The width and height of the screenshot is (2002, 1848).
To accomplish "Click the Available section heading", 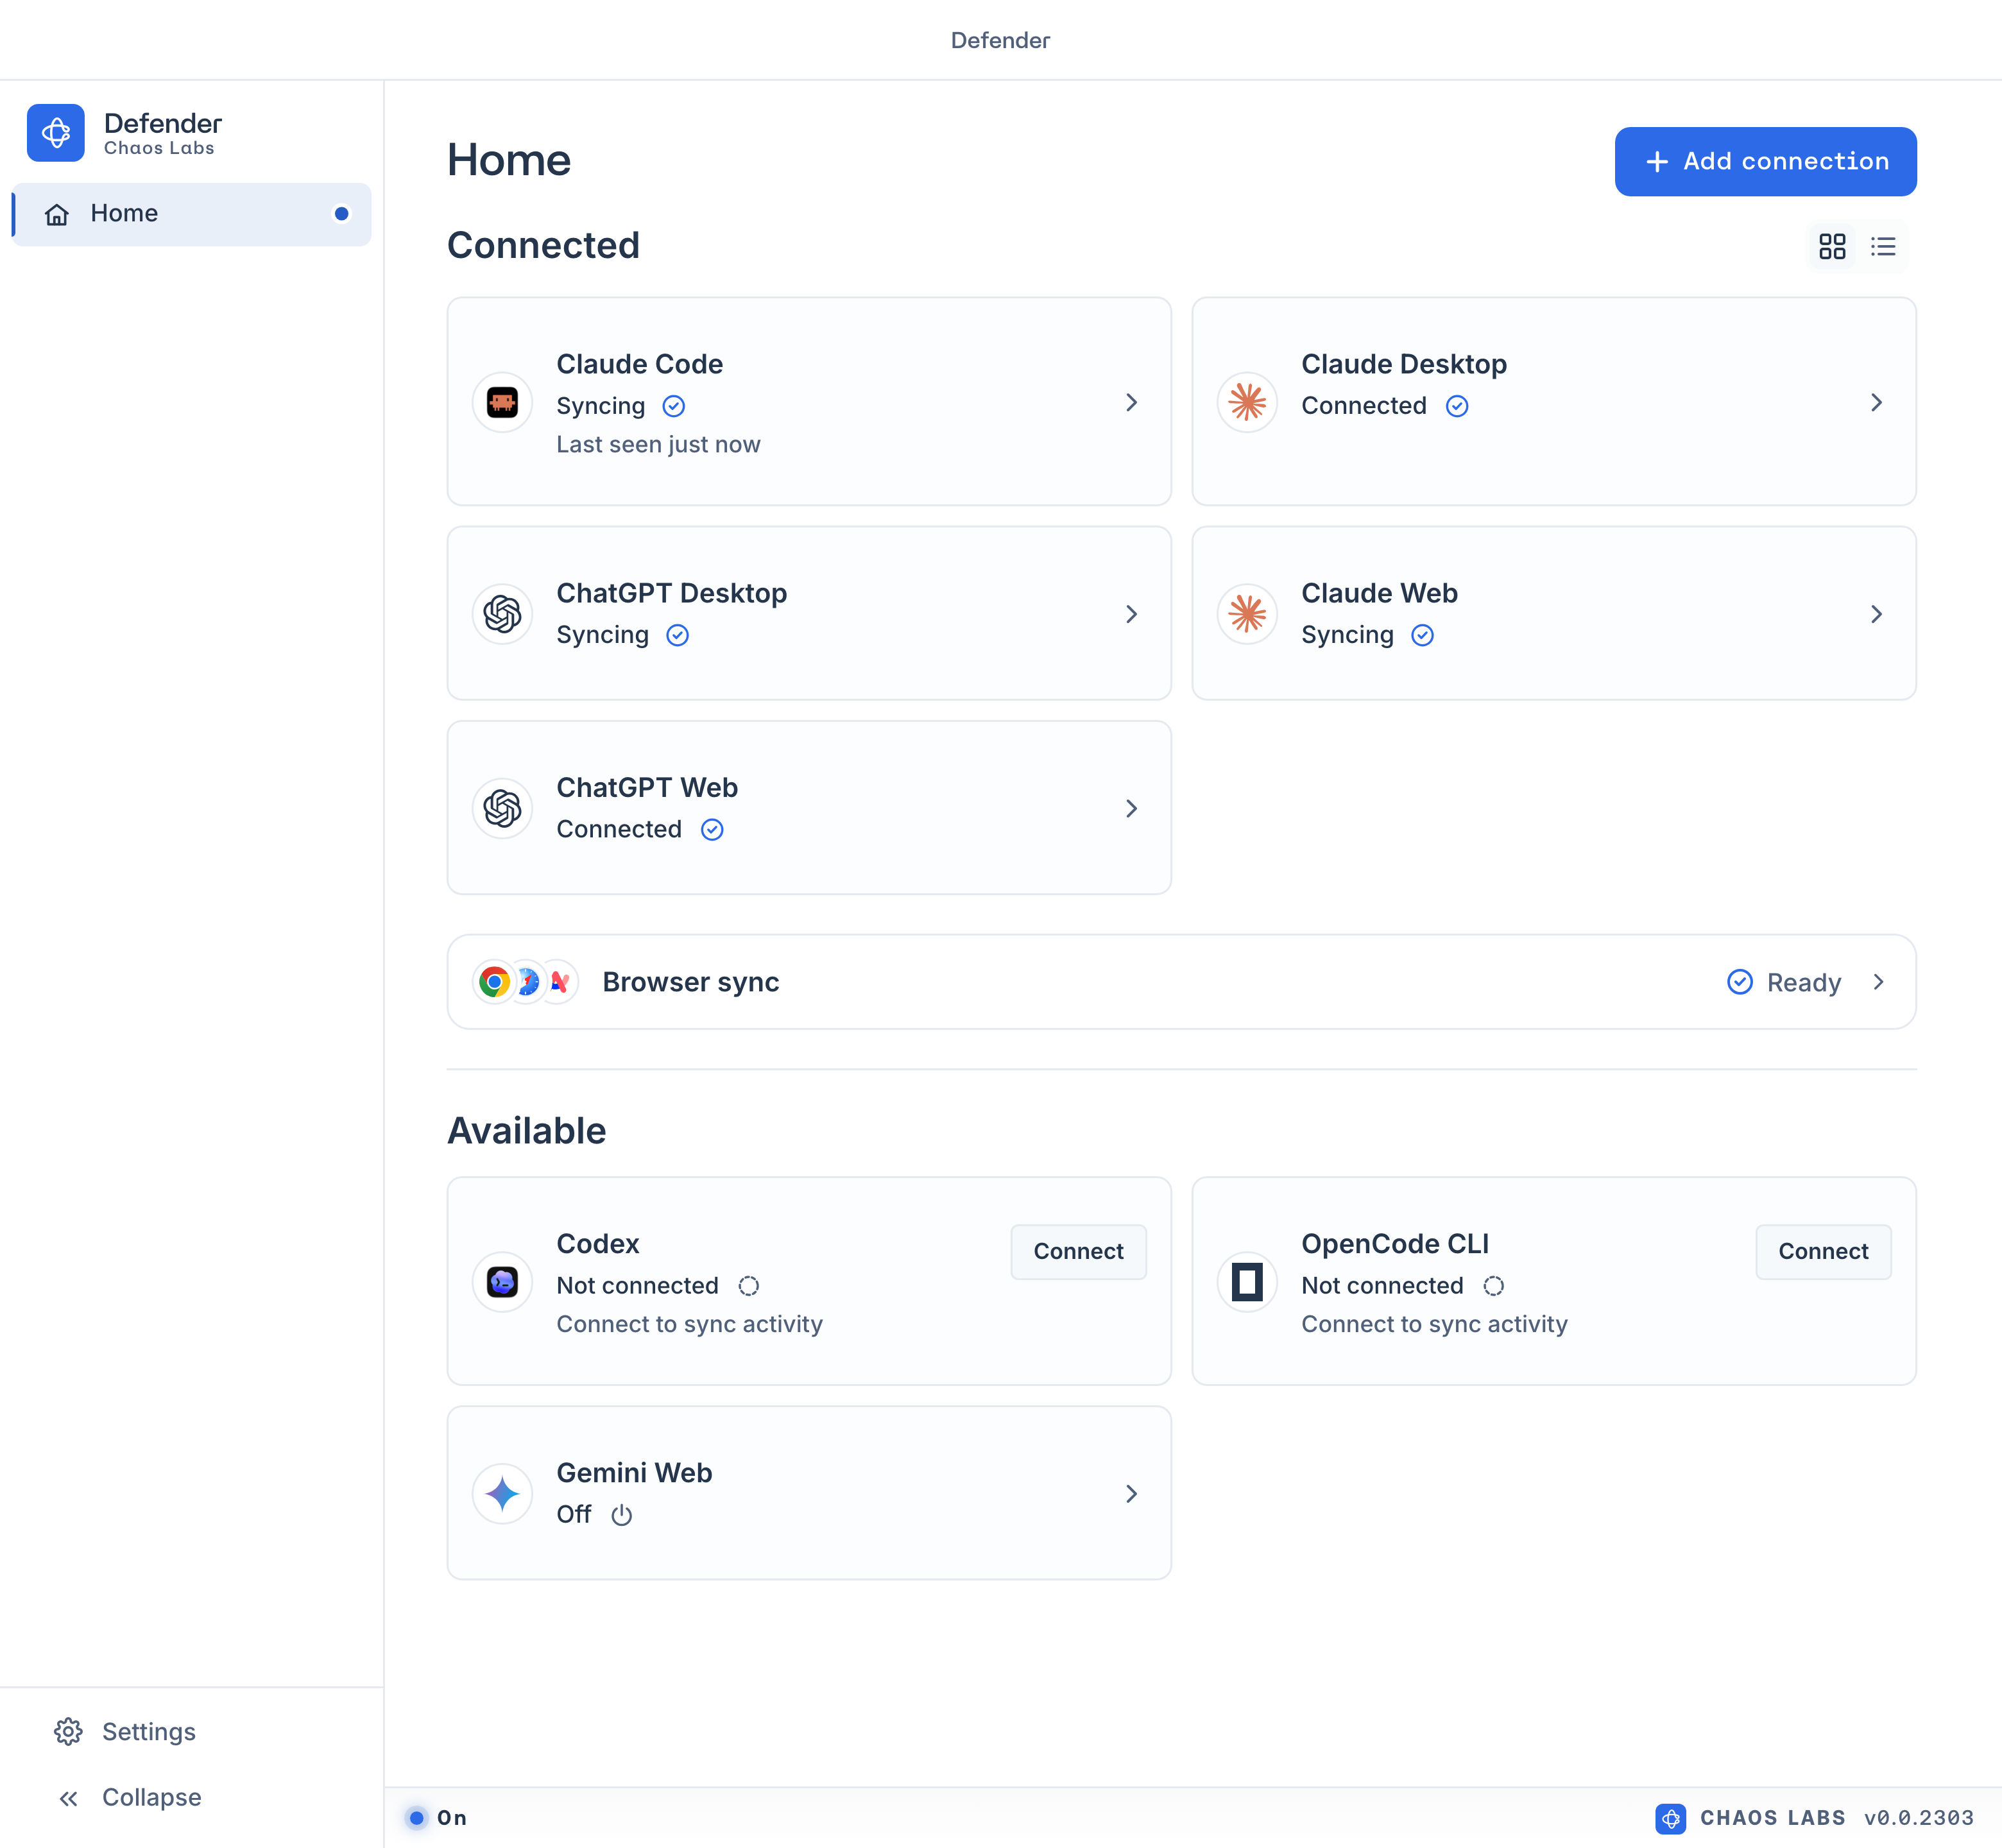I will [527, 1131].
